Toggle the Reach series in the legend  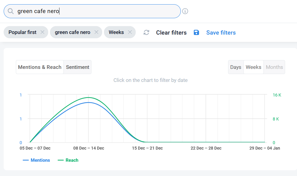68,160
